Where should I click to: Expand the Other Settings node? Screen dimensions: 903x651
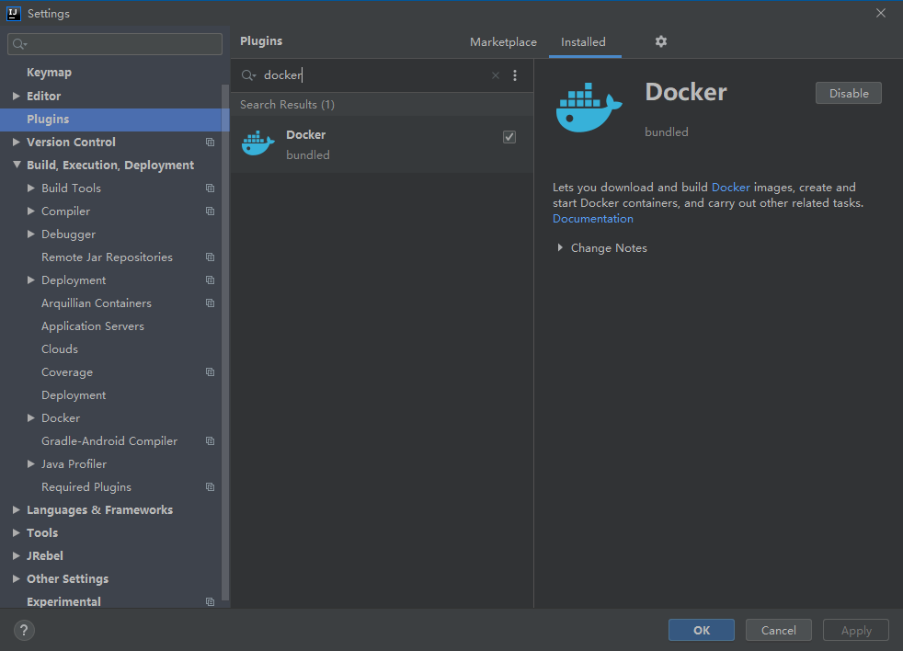pyautogui.click(x=17, y=579)
